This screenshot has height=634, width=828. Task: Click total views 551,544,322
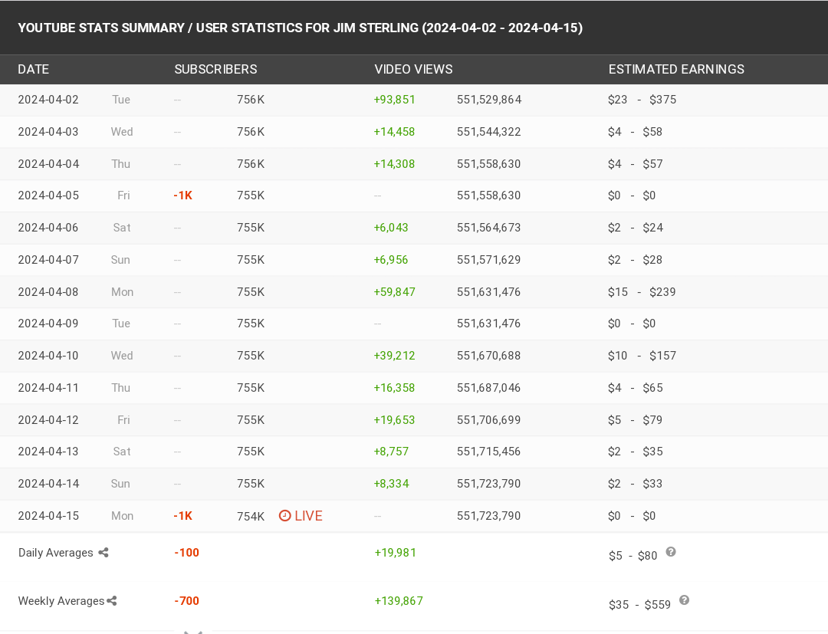(489, 132)
